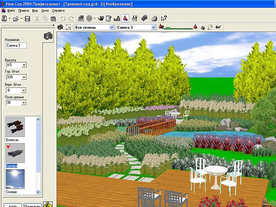
Task: Click the Save diskette icon
Action: click(27, 19)
